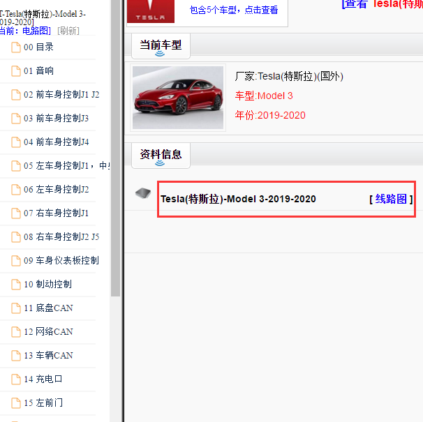
Task: Click the page icon beside 12 网络CAN
Action: (x=16, y=332)
